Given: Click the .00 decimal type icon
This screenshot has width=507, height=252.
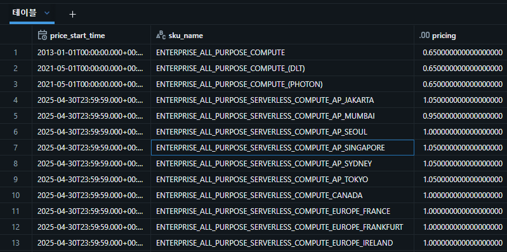Looking at the screenshot, I should (x=425, y=36).
